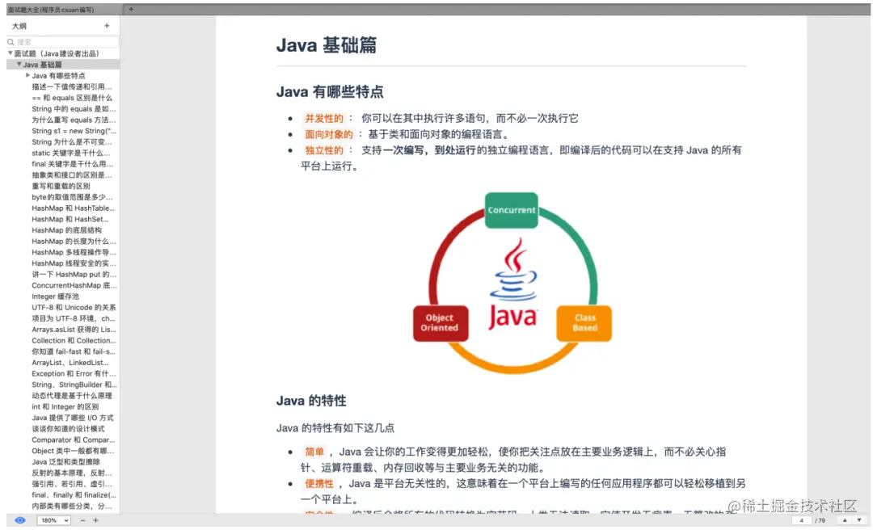Expand the Java 有哪些特点 outline entry

28,75
